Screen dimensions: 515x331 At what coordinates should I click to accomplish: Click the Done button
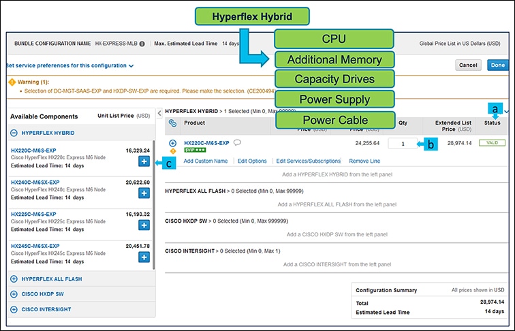point(497,65)
